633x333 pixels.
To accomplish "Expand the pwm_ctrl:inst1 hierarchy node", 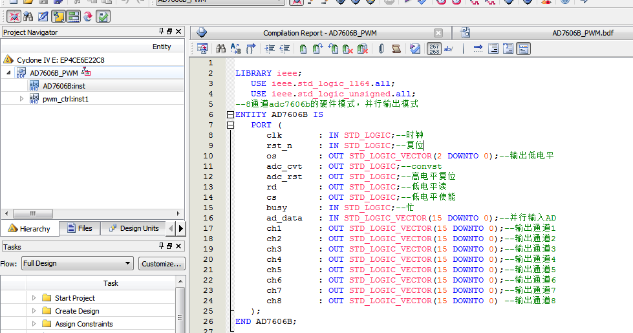I will pos(21,99).
